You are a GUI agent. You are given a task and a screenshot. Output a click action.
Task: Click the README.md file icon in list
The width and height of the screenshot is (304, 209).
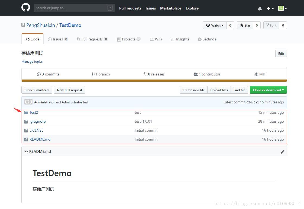(x=26, y=140)
